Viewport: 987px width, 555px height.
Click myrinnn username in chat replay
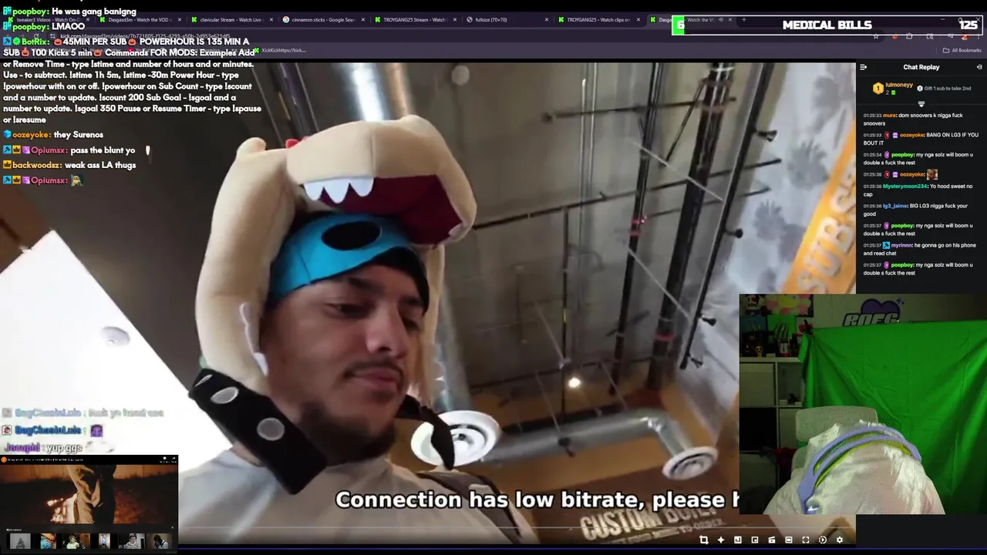[x=901, y=245]
